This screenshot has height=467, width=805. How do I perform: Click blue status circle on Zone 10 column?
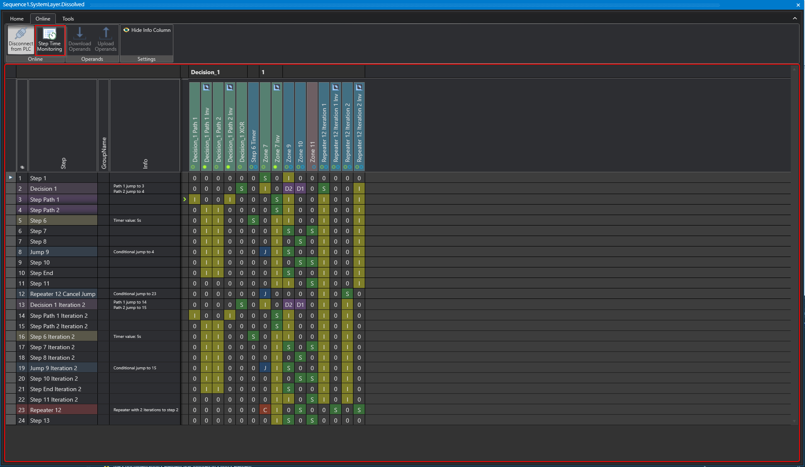point(303,167)
